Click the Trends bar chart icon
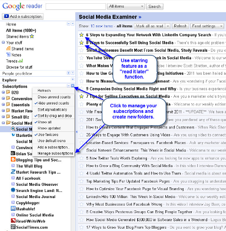 21,61
